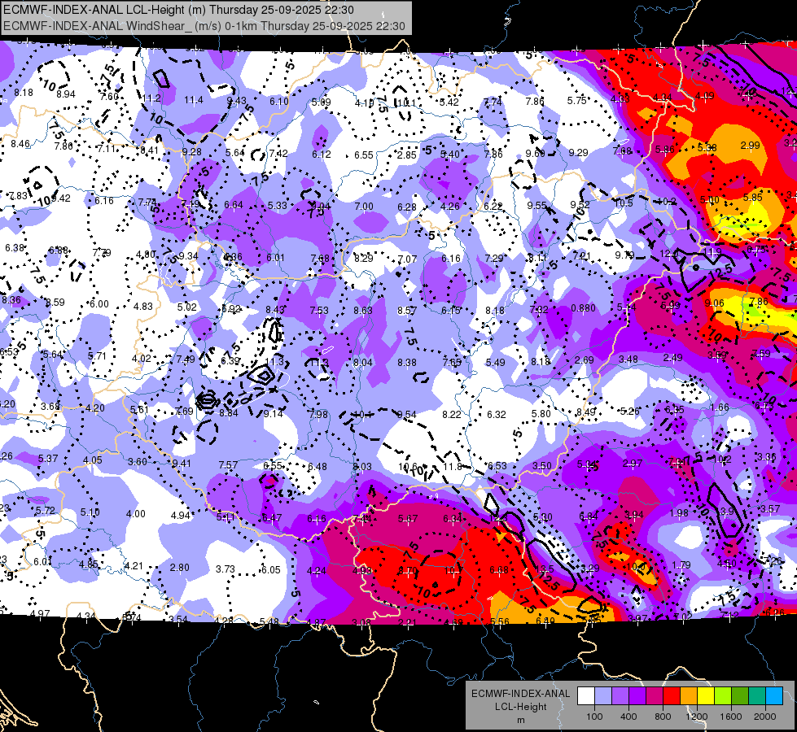Image resolution: width=797 pixels, height=732 pixels.
Task: Select the vivid violet legend swatch
Action: coord(637,696)
